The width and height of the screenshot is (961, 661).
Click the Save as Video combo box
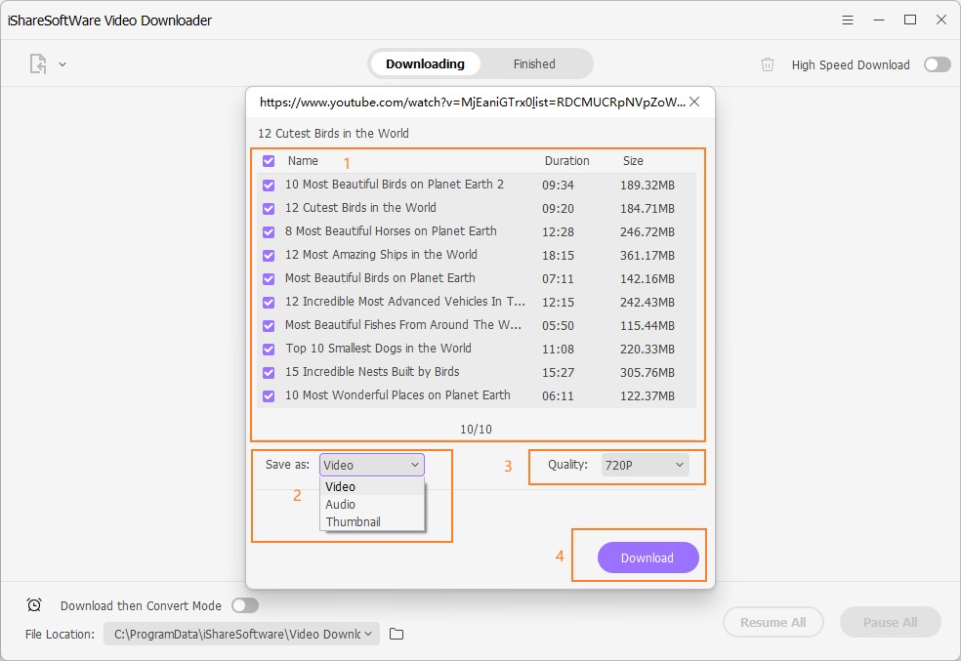point(371,466)
